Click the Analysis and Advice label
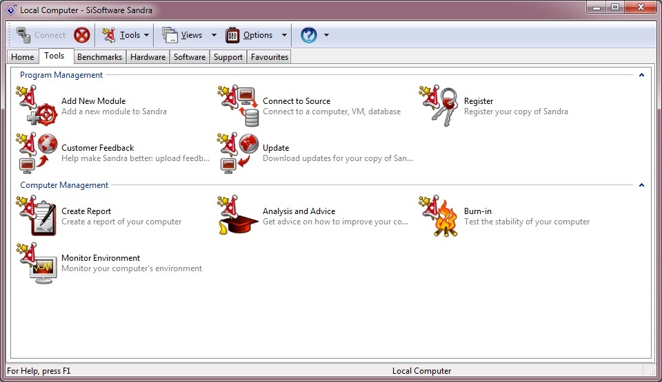The height and width of the screenshot is (382, 662). click(299, 211)
